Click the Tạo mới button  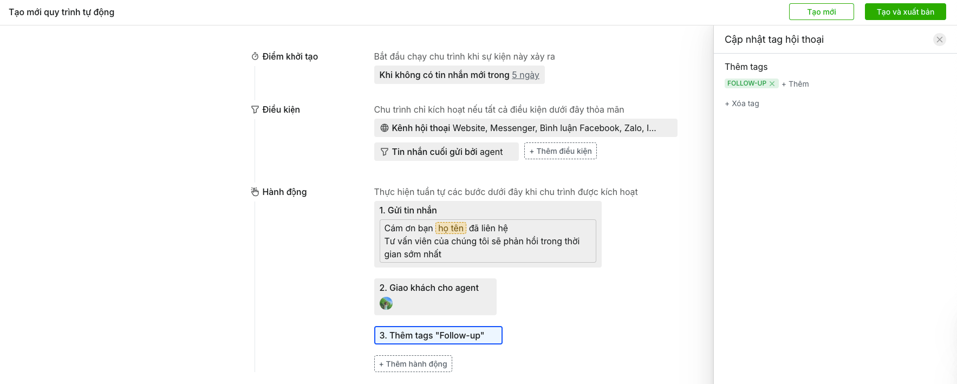pos(821,12)
